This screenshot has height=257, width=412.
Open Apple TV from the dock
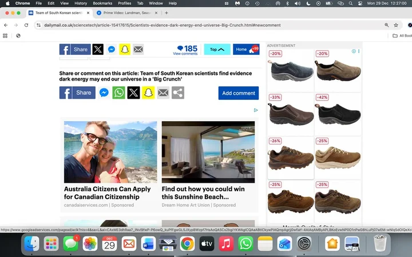coord(206,244)
